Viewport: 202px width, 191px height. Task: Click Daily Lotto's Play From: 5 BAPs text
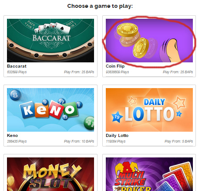tap(178, 141)
